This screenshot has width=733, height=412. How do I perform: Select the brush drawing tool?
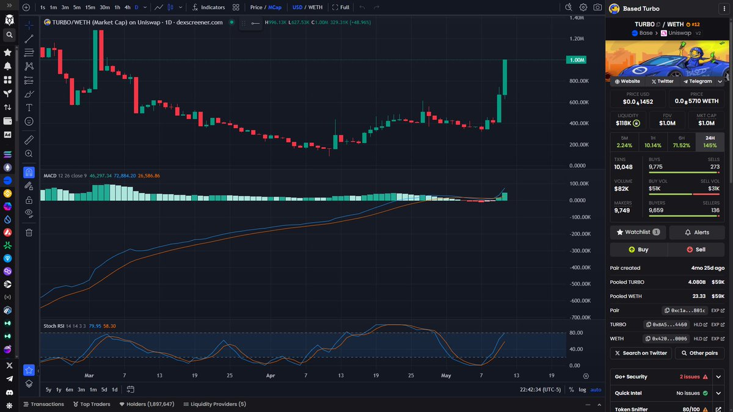pyautogui.click(x=29, y=93)
